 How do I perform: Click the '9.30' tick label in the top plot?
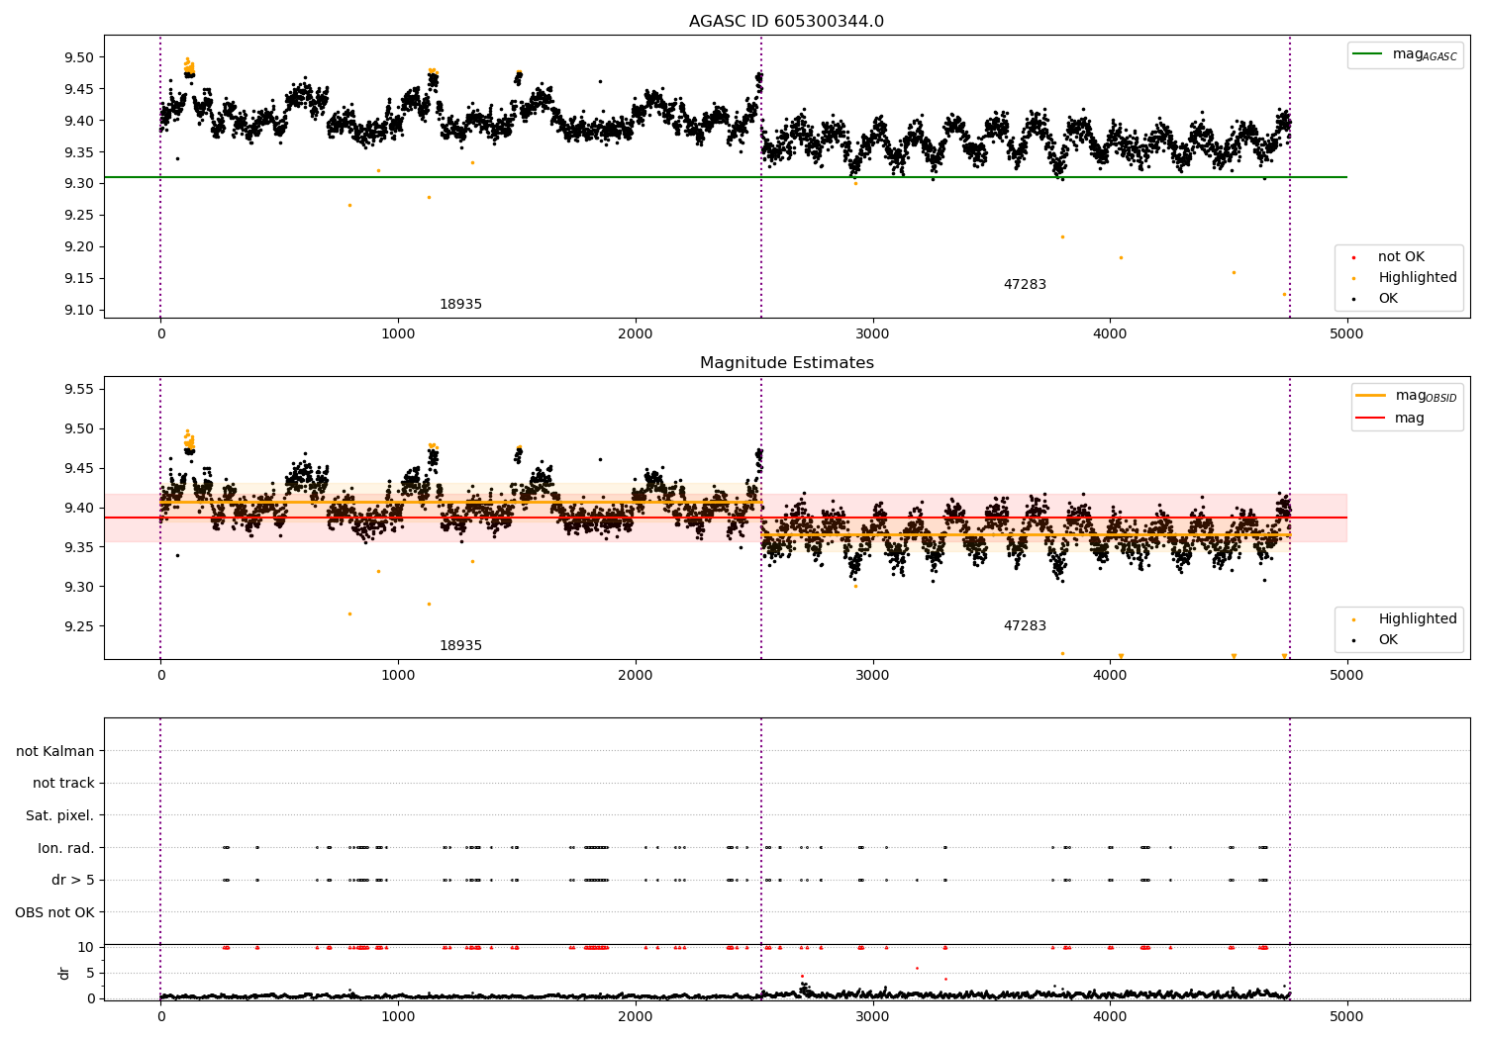pyautogui.click(x=80, y=184)
